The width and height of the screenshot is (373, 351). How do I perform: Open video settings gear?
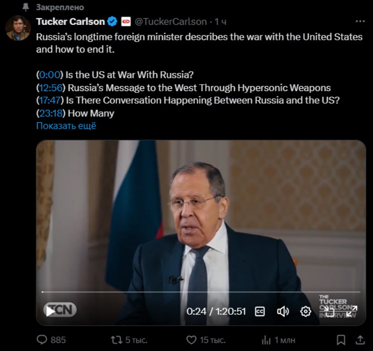point(305,311)
